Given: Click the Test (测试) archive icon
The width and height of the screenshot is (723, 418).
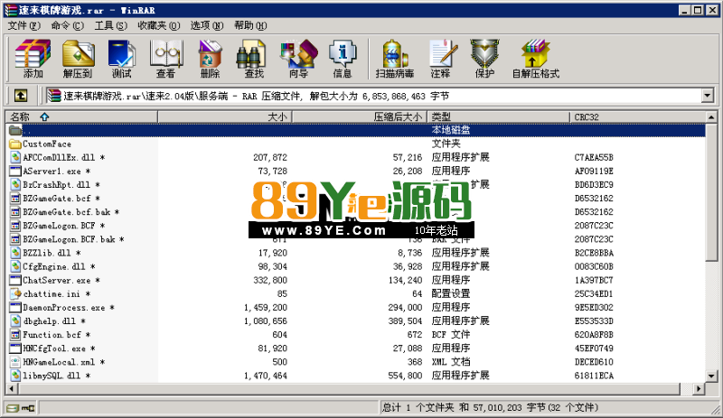Looking at the screenshot, I should click(122, 59).
